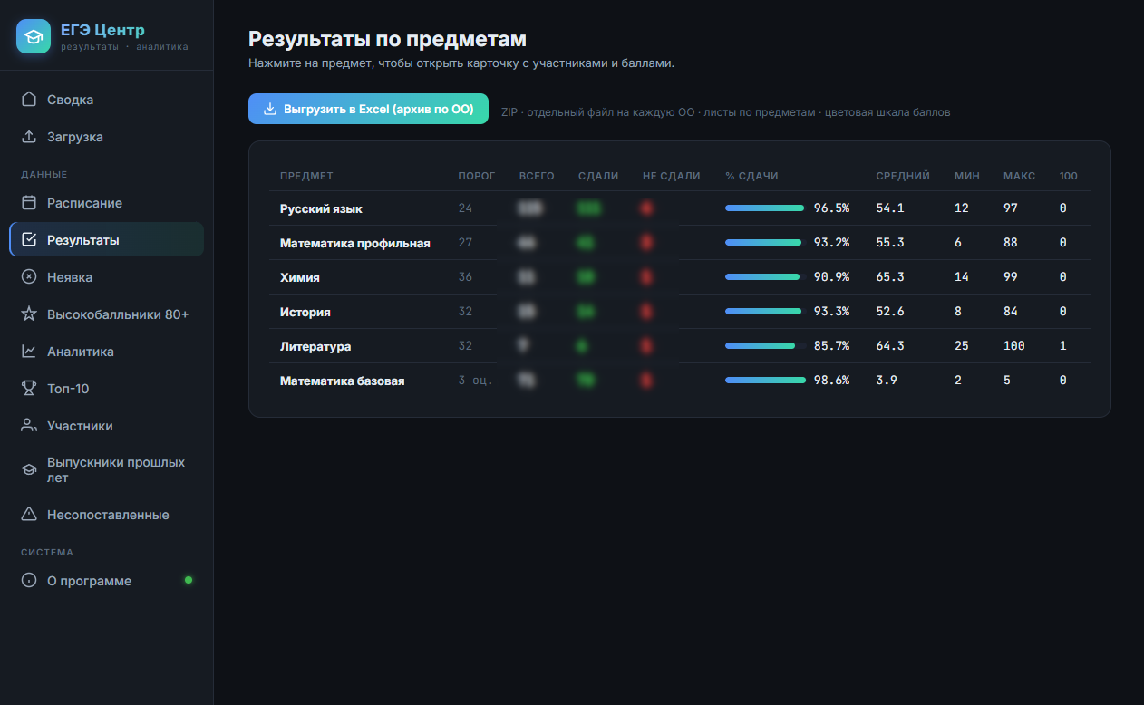Click 93.3% in История row
The width and height of the screenshot is (1144, 705).
pyautogui.click(x=831, y=312)
